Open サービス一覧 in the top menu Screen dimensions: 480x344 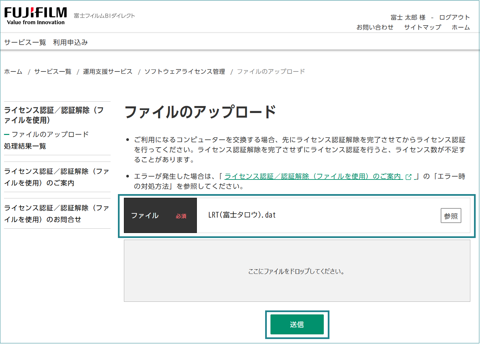25,42
